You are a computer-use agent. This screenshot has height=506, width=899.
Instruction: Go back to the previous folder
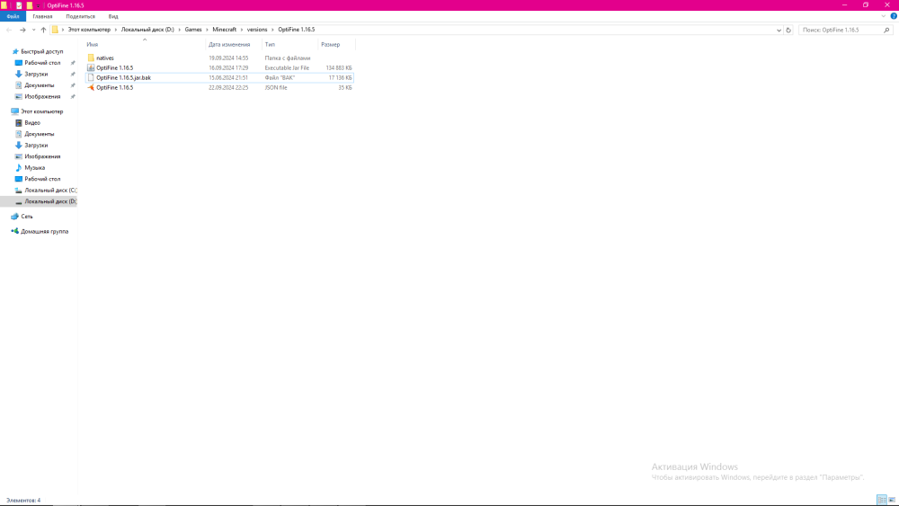[x=9, y=30]
